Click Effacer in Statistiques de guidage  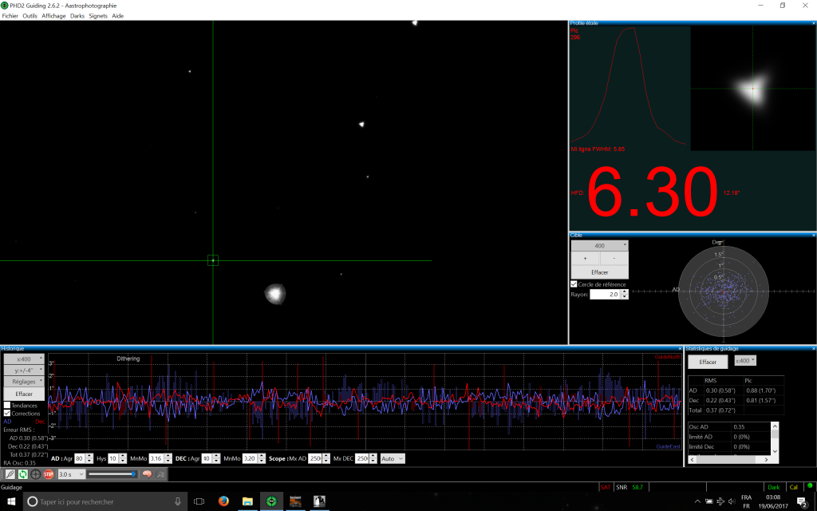coord(708,362)
